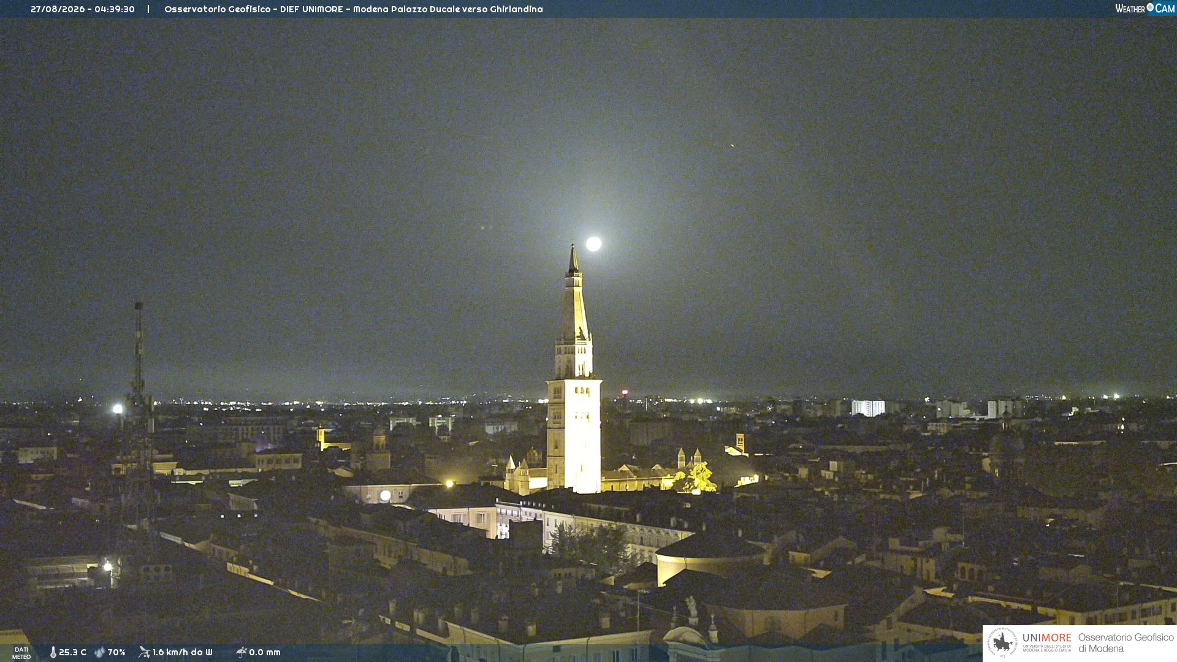
Task: Click Osservatorio Geofisico di Modena logo text
Action: click(1126, 643)
